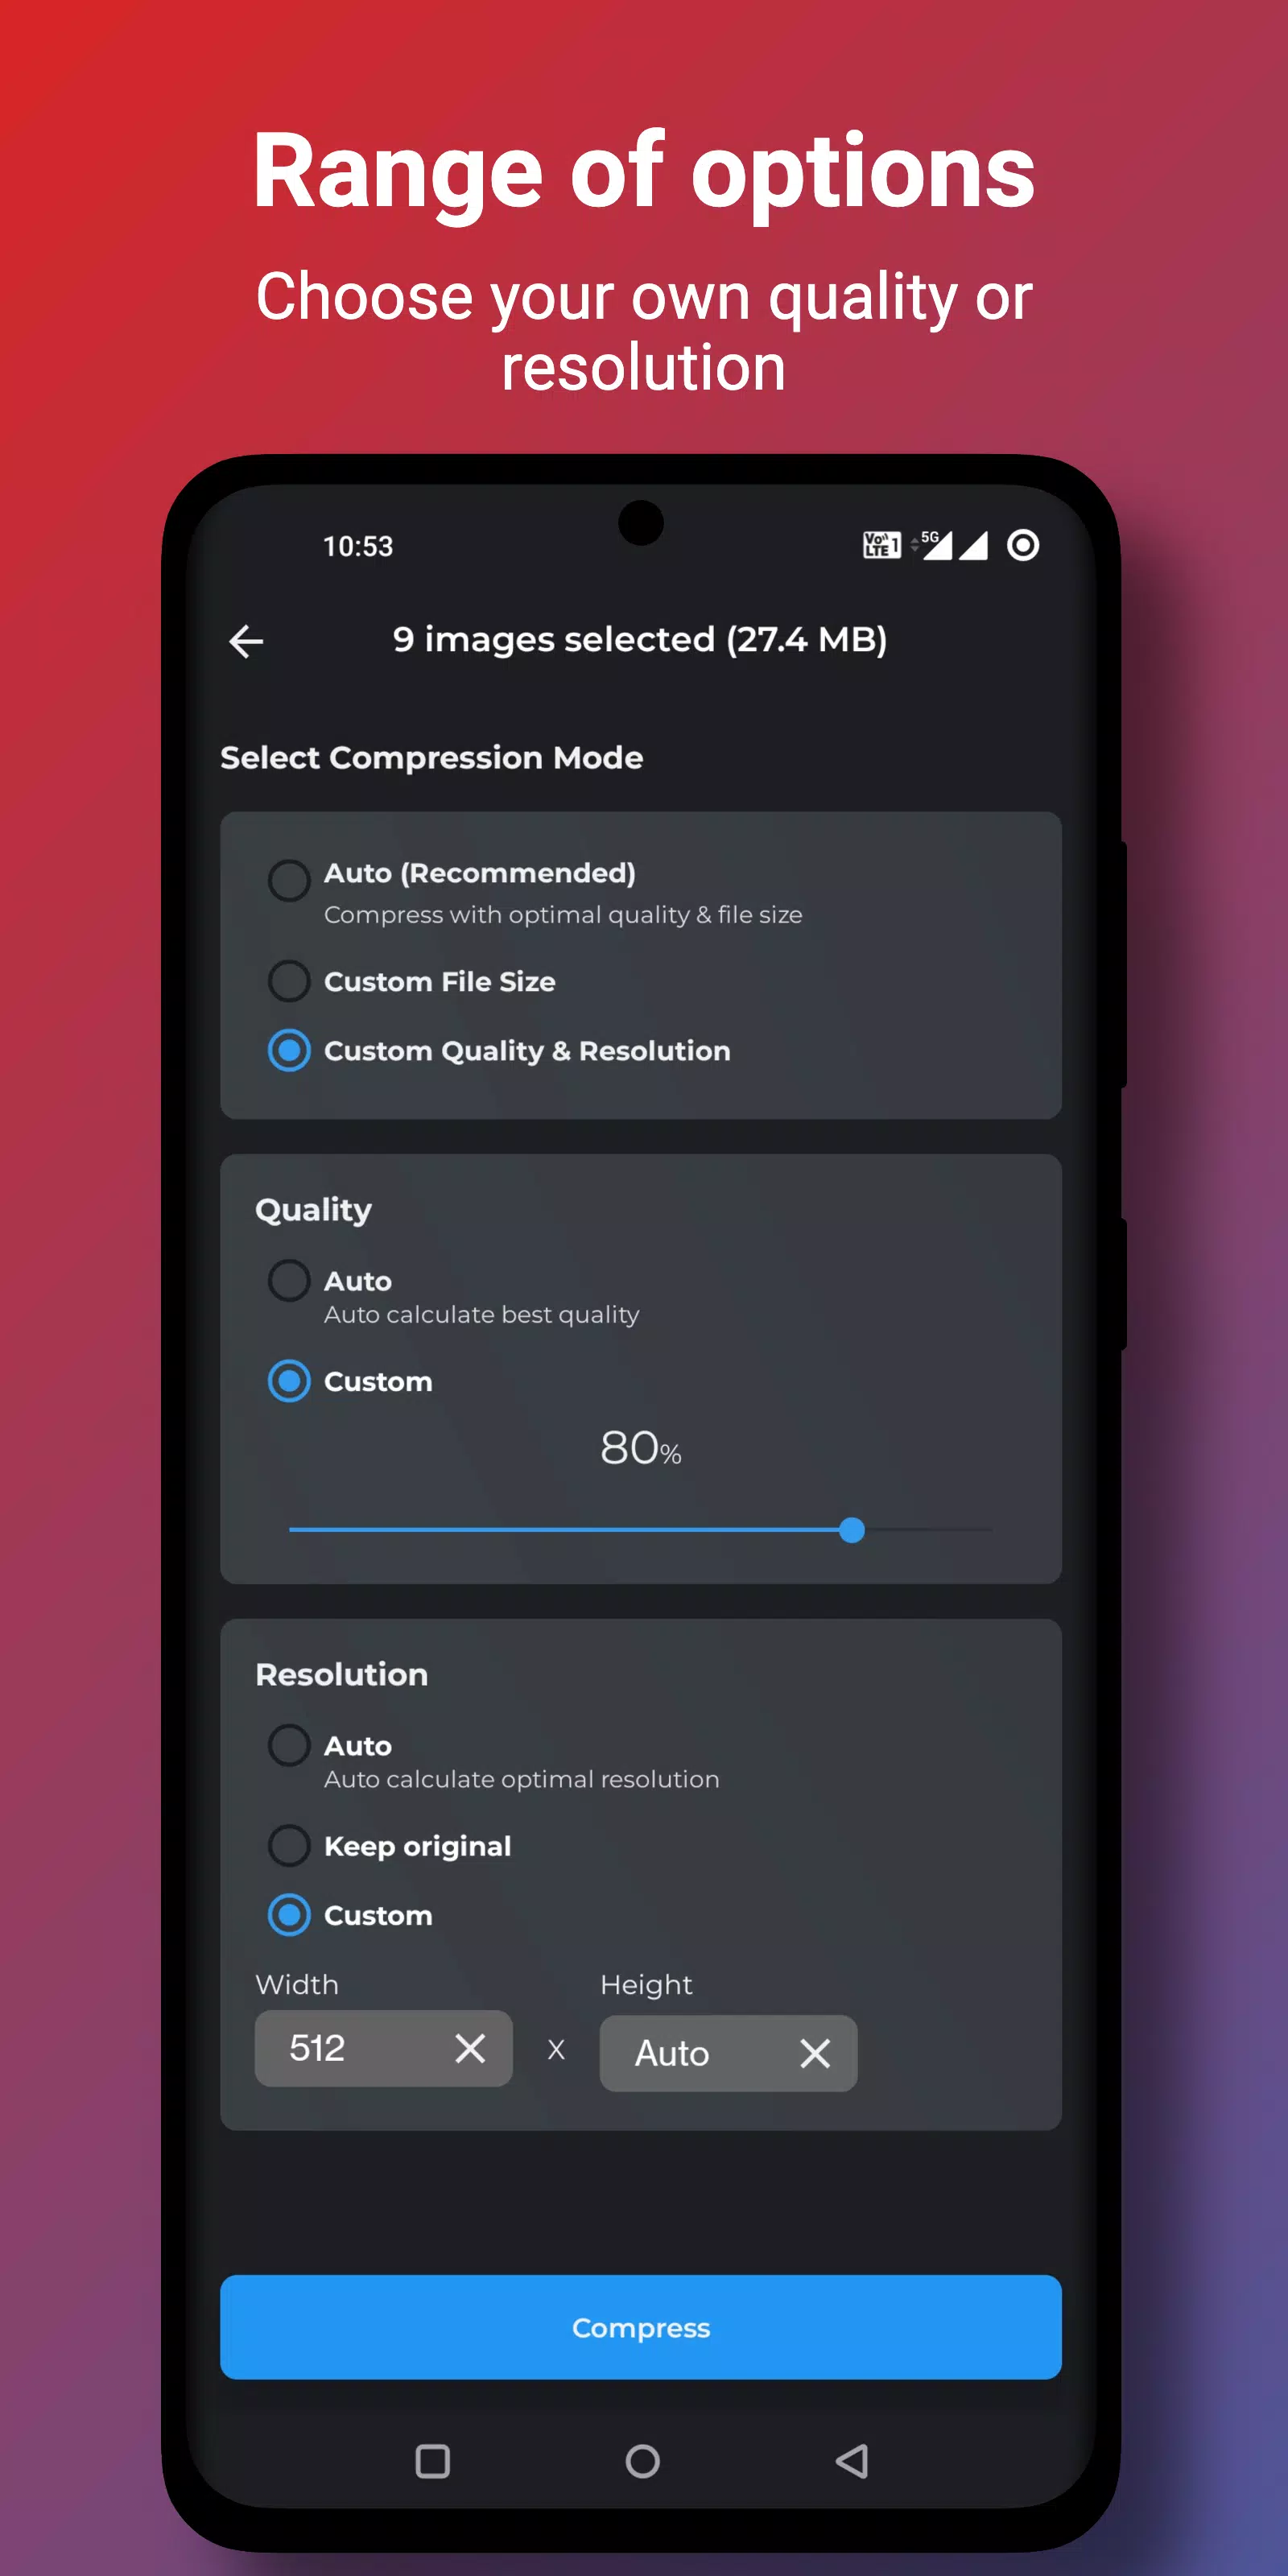Tap the circular ring status icon
The image size is (1288, 2576).
1022,545
